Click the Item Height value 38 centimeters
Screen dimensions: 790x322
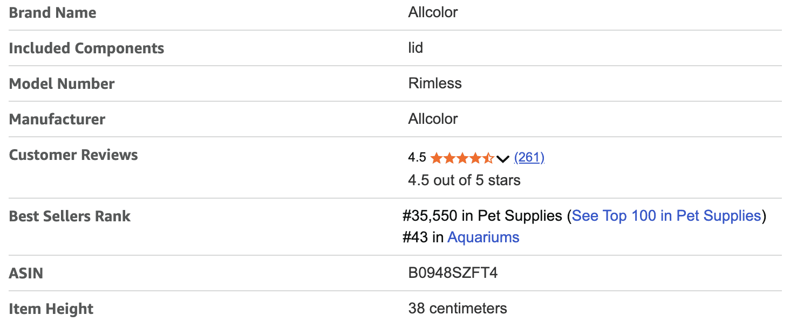[457, 309]
